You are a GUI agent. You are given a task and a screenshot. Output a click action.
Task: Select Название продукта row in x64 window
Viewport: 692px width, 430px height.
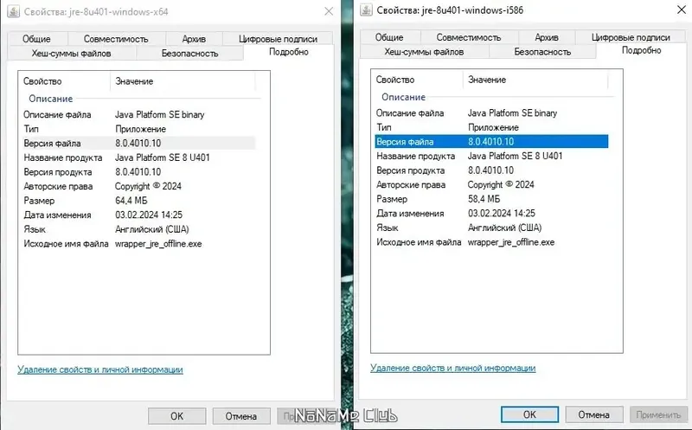[x=138, y=157]
